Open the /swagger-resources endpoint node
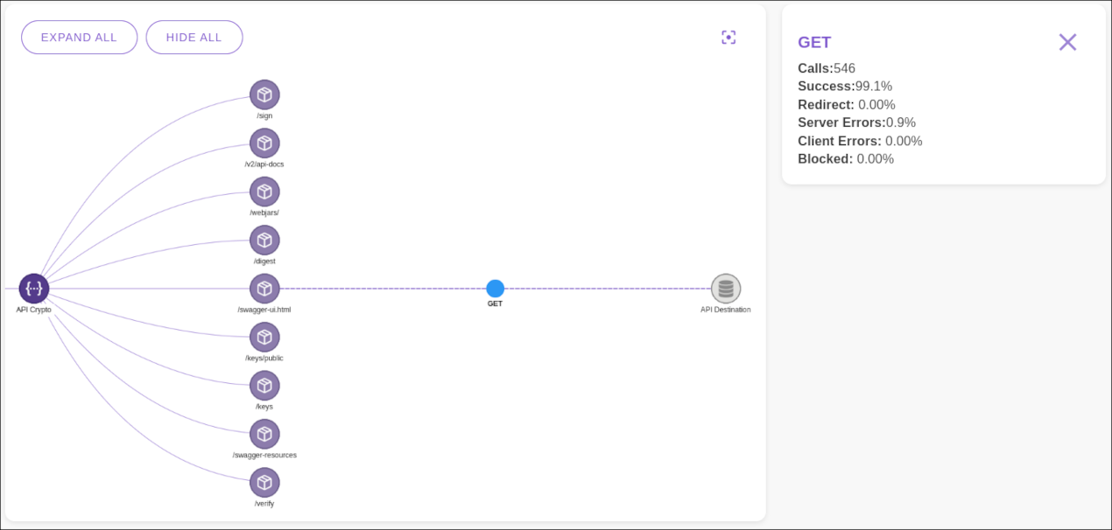This screenshot has height=530, width=1112. pyautogui.click(x=264, y=435)
